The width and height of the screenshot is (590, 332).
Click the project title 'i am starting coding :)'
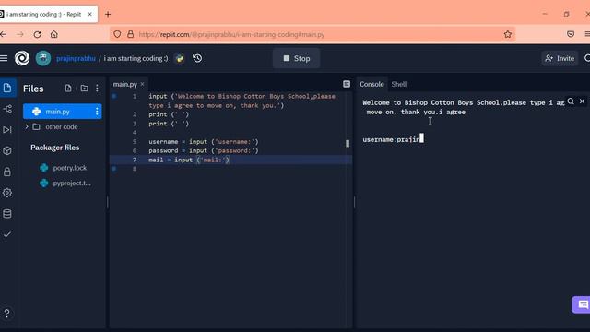[x=136, y=58]
